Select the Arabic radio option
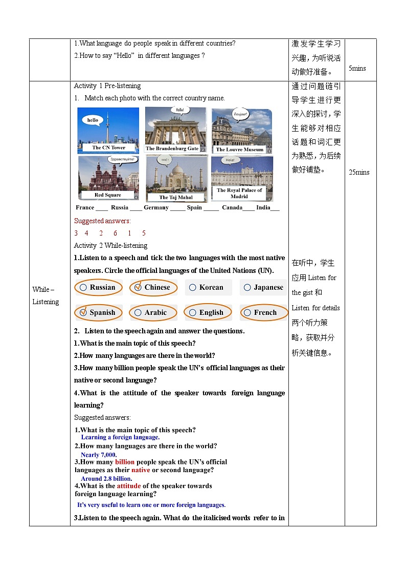Image resolution: width=406 pixels, height=575 pixels. tap(138, 312)
